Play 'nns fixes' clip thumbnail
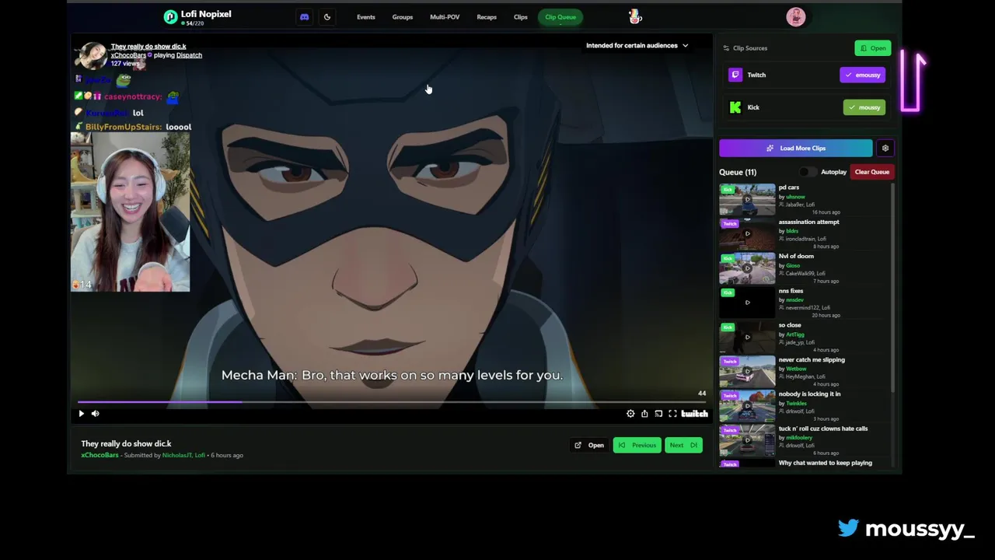The height and width of the screenshot is (560, 995). point(747,303)
